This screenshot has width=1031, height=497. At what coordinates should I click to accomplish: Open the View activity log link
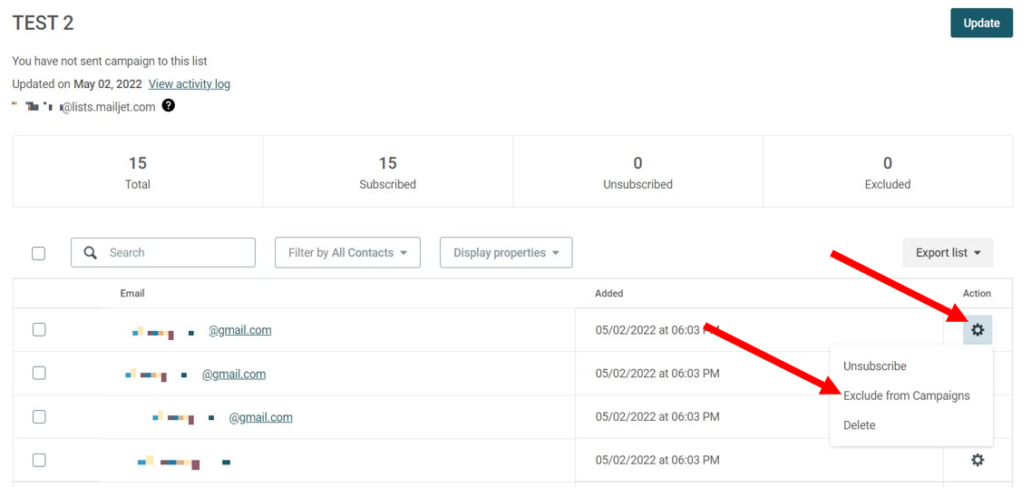190,84
